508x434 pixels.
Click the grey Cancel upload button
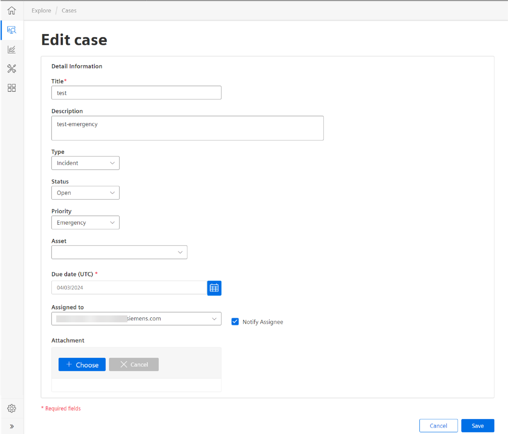(x=134, y=364)
